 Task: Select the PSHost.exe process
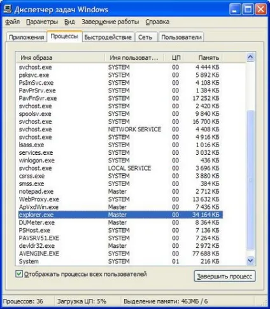(120, 231)
